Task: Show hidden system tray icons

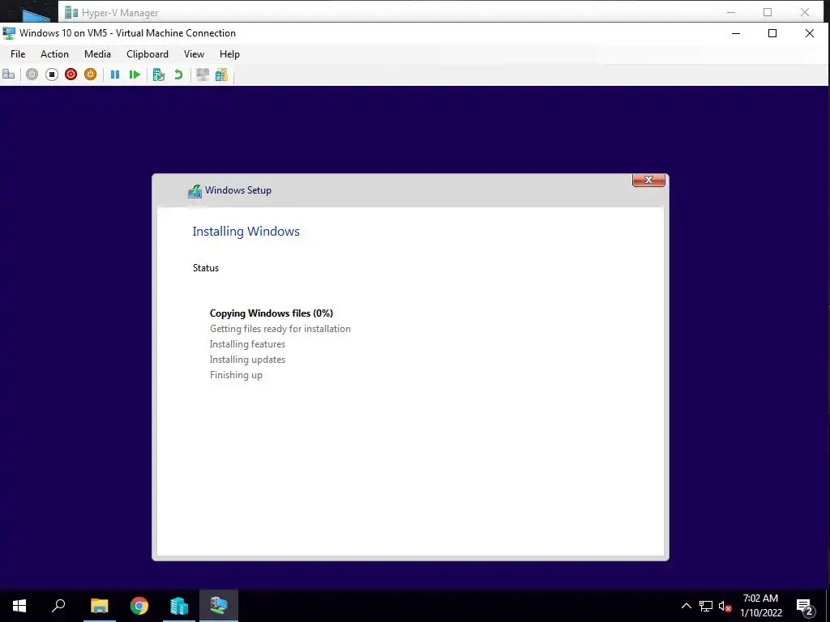Action: 686,606
